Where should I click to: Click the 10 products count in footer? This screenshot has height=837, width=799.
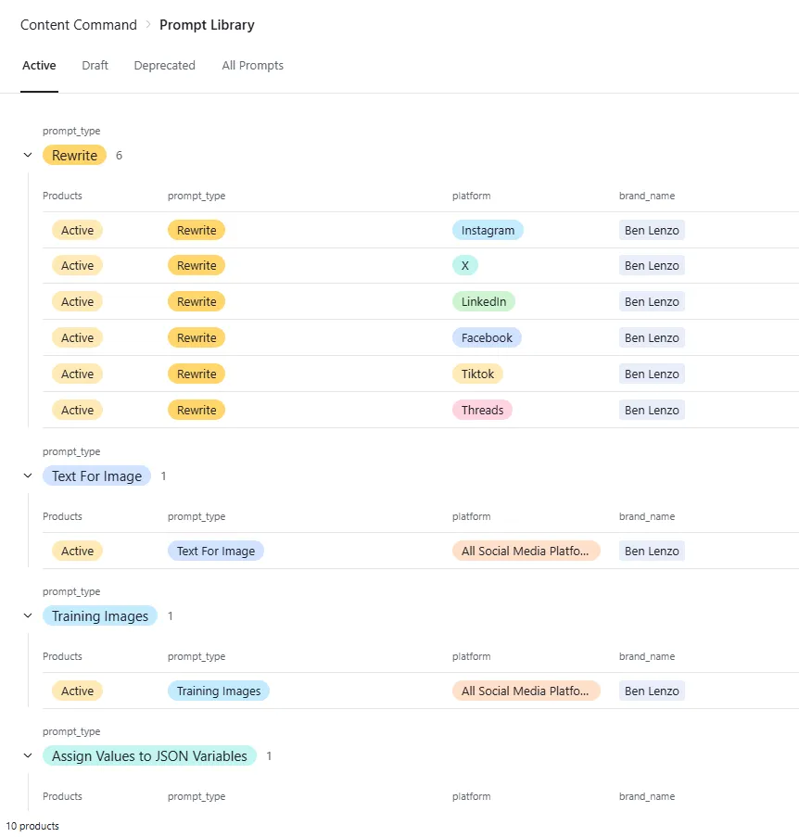(32, 826)
